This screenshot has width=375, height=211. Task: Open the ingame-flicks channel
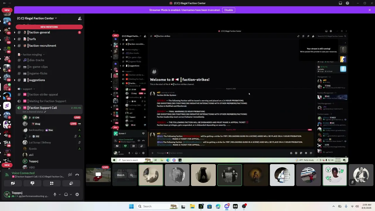coord(49,74)
